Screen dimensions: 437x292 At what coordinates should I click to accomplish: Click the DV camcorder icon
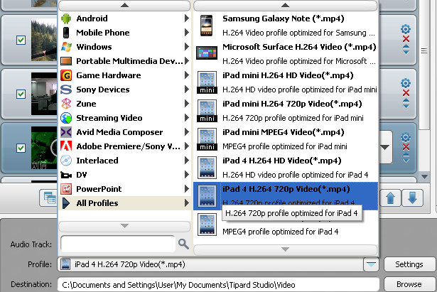66,175
